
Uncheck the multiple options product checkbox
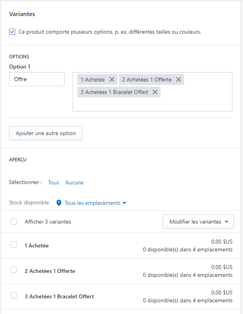[x=12, y=32]
